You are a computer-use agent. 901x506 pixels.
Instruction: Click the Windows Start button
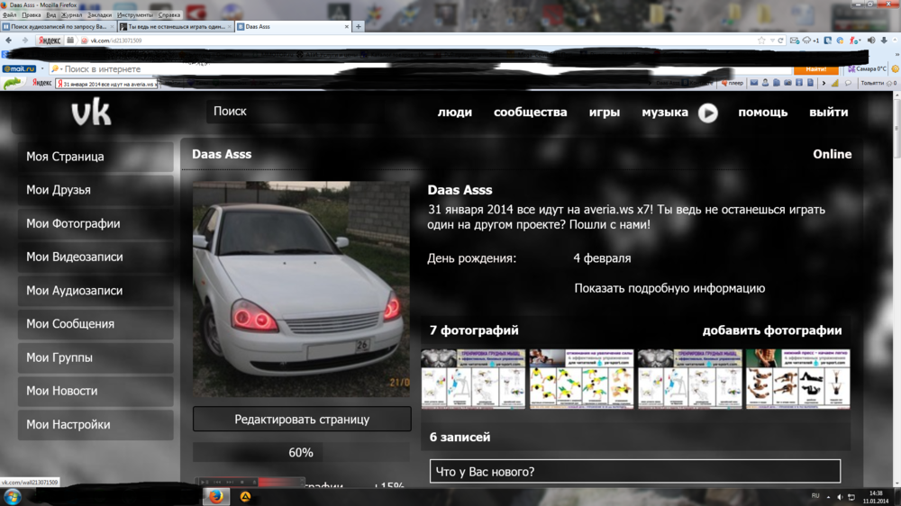point(13,496)
